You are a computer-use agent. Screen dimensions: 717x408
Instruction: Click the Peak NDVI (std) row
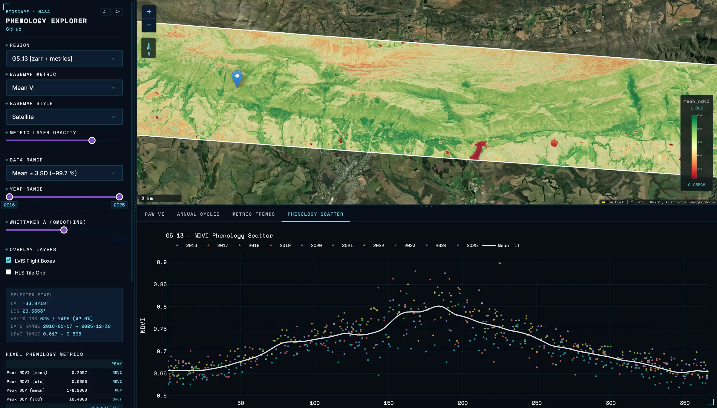(64, 381)
